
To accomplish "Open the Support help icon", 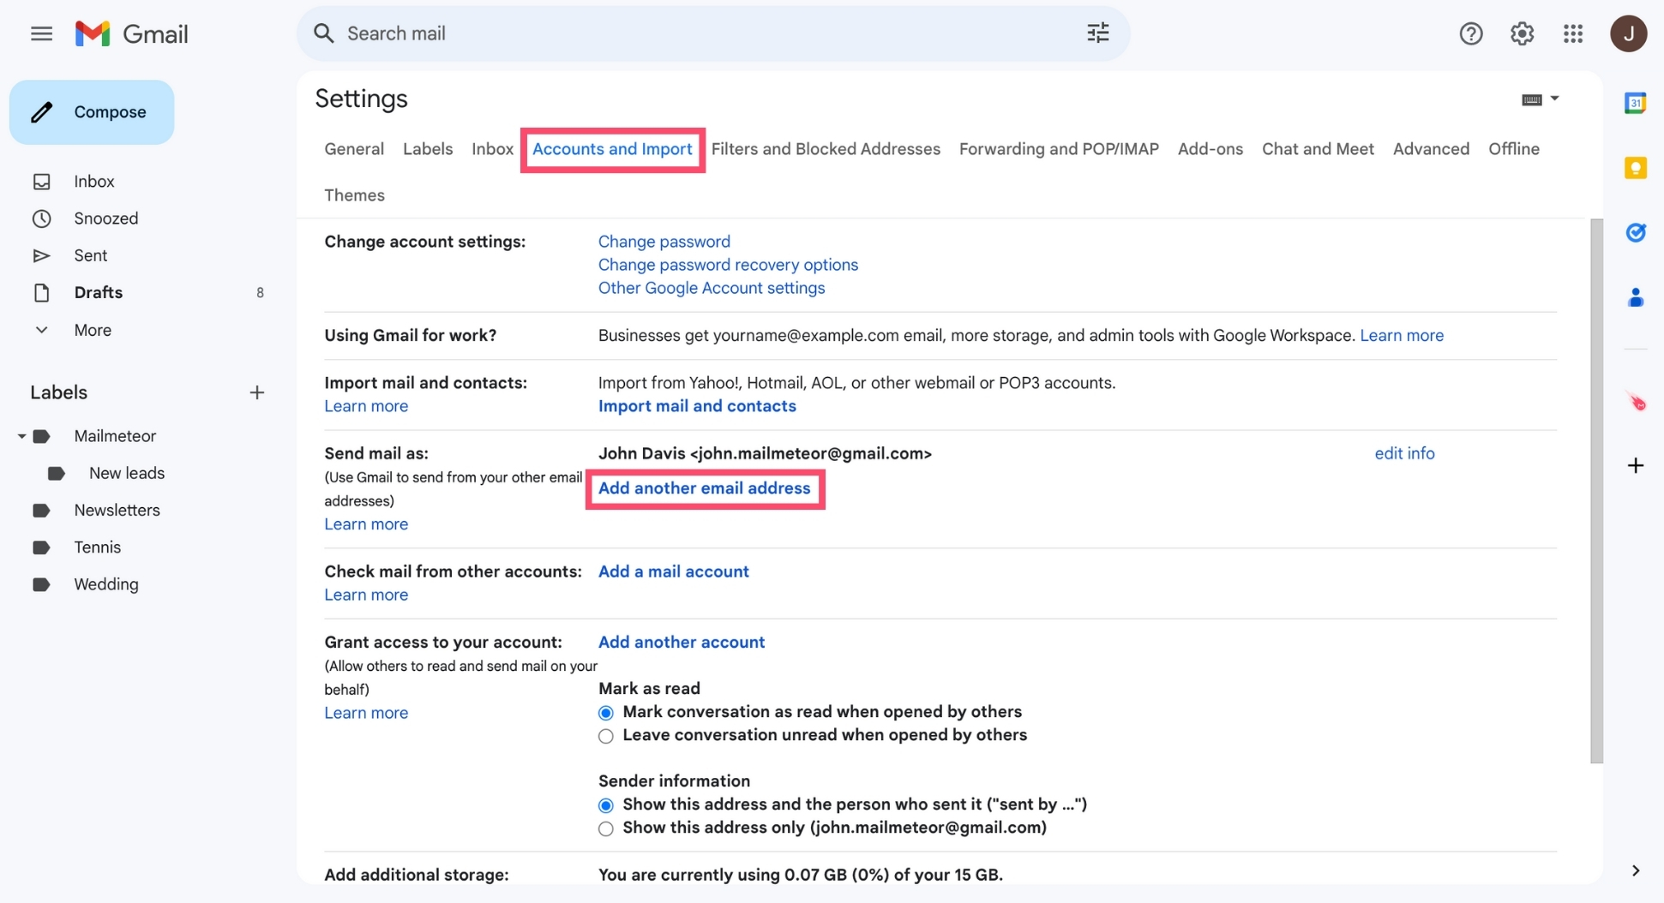I will click(1470, 33).
